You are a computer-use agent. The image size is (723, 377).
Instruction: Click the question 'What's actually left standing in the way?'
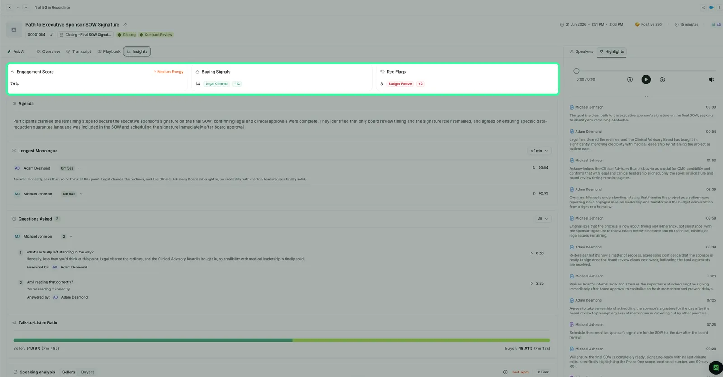(60, 253)
